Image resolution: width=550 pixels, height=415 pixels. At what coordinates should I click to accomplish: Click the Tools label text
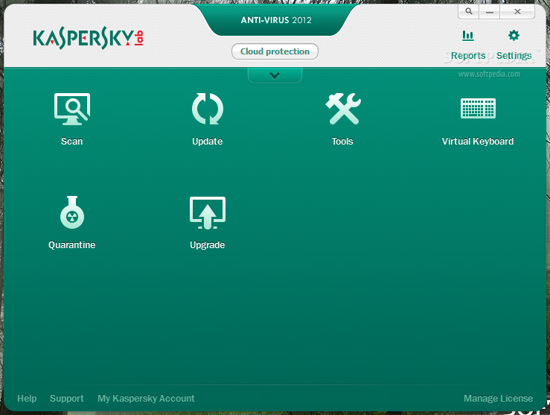(x=342, y=141)
